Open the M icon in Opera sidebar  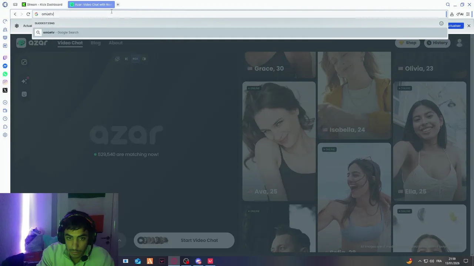(5, 46)
